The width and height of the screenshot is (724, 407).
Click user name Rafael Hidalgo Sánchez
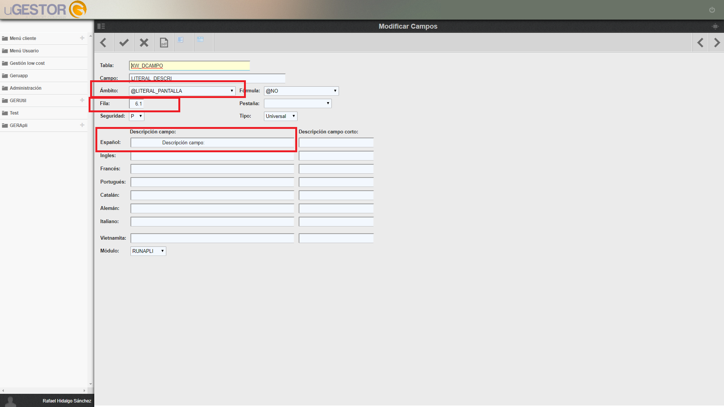coord(67,401)
